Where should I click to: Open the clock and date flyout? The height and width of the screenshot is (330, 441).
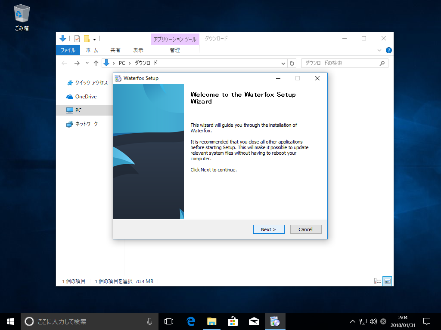pyautogui.click(x=403, y=321)
